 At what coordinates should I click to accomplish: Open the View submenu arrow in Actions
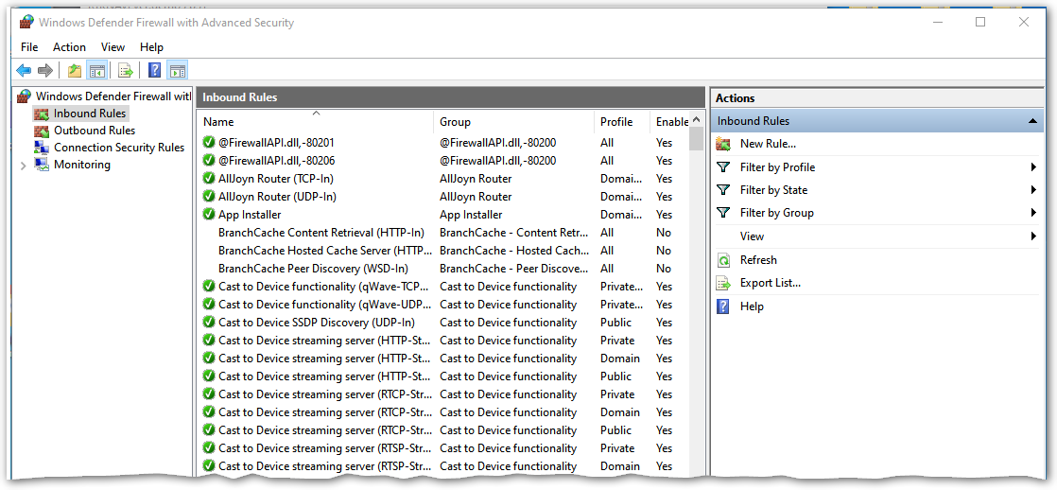pyautogui.click(x=1032, y=236)
